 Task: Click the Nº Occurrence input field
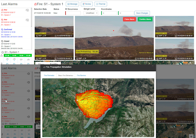coord(73,13)
